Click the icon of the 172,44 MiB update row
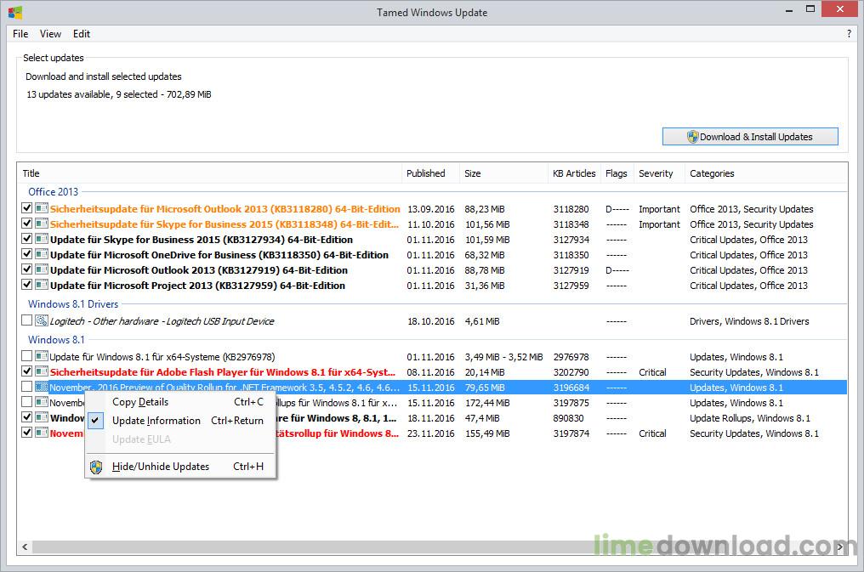The height and width of the screenshot is (572, 864). pyautogui.click(x=42, y=402)
